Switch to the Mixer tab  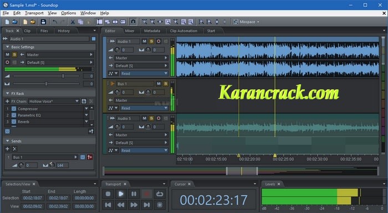click(x=129, y=31)
